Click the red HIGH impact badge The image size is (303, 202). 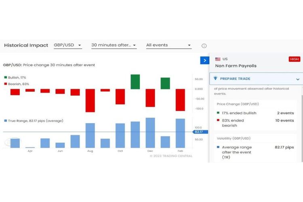[295, 59]
